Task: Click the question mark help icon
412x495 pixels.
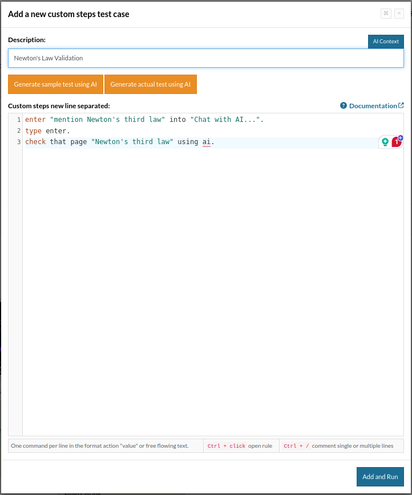Action: (x=344, y=105)
